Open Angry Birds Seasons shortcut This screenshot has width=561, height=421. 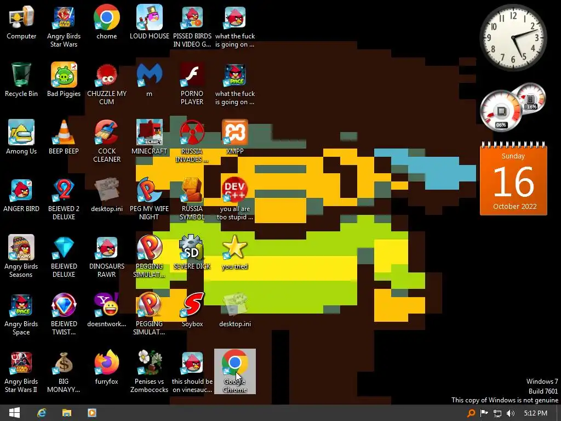21,257
